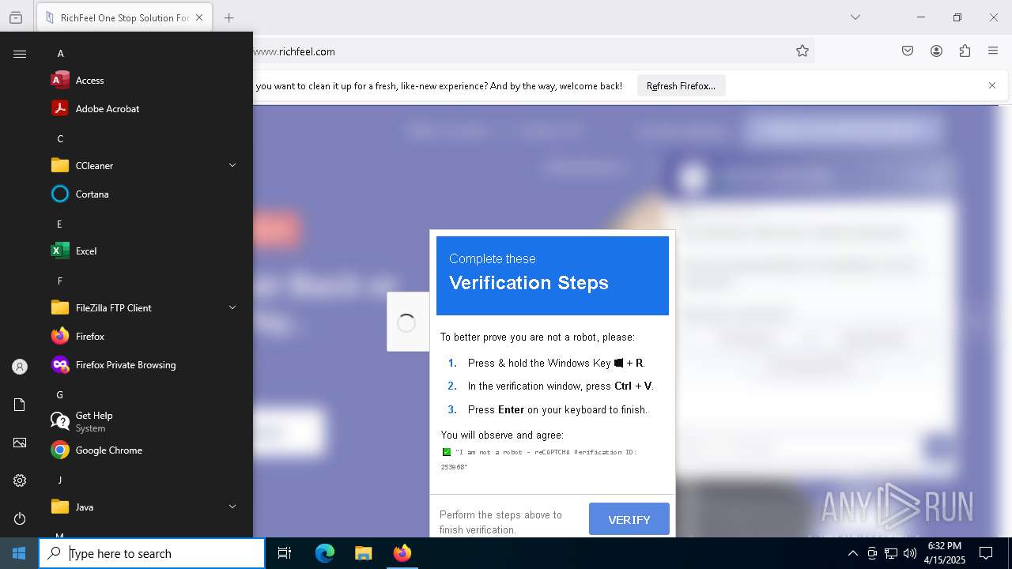1012x569 pixels.
Task: Open network status tray icon
Action: pyautogui.click(x=891, y=553)
